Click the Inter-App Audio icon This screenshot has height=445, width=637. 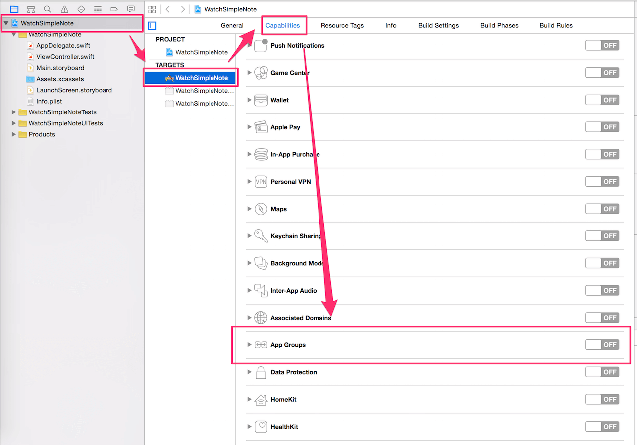[x=261, y=291]
